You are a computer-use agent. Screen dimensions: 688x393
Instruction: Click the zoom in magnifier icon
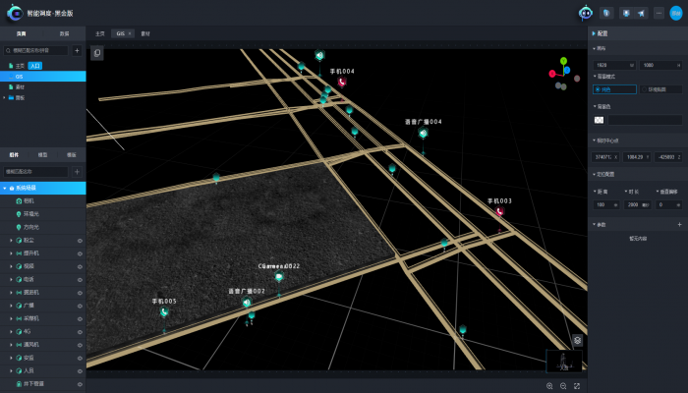(549, 386)
